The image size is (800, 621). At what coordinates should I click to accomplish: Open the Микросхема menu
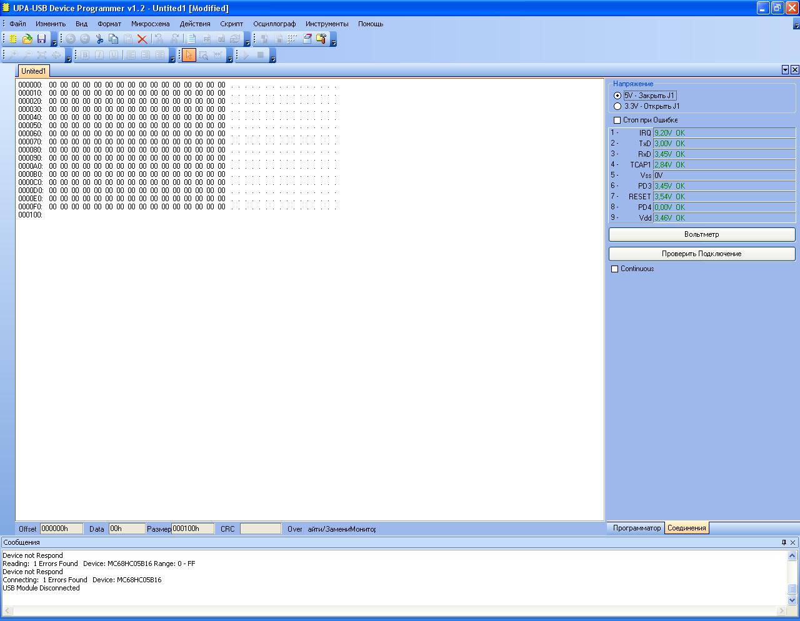[151, 24]
